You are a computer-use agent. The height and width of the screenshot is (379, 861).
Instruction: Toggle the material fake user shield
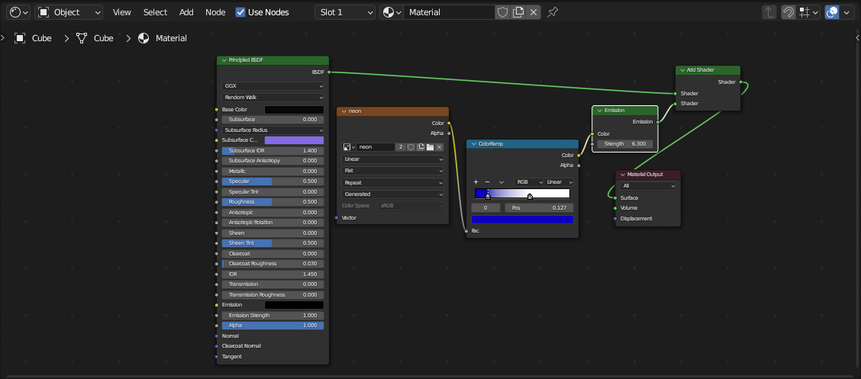tap(502, 12)
